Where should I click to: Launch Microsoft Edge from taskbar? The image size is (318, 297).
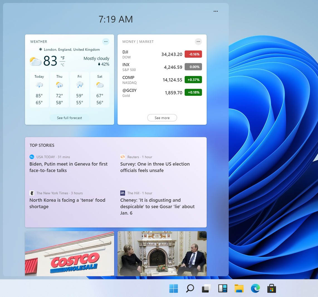click(x=255, y=289)
